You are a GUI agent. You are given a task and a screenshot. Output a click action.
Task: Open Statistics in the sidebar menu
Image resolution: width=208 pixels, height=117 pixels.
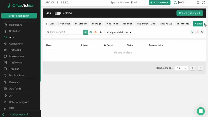coord(15,31)
